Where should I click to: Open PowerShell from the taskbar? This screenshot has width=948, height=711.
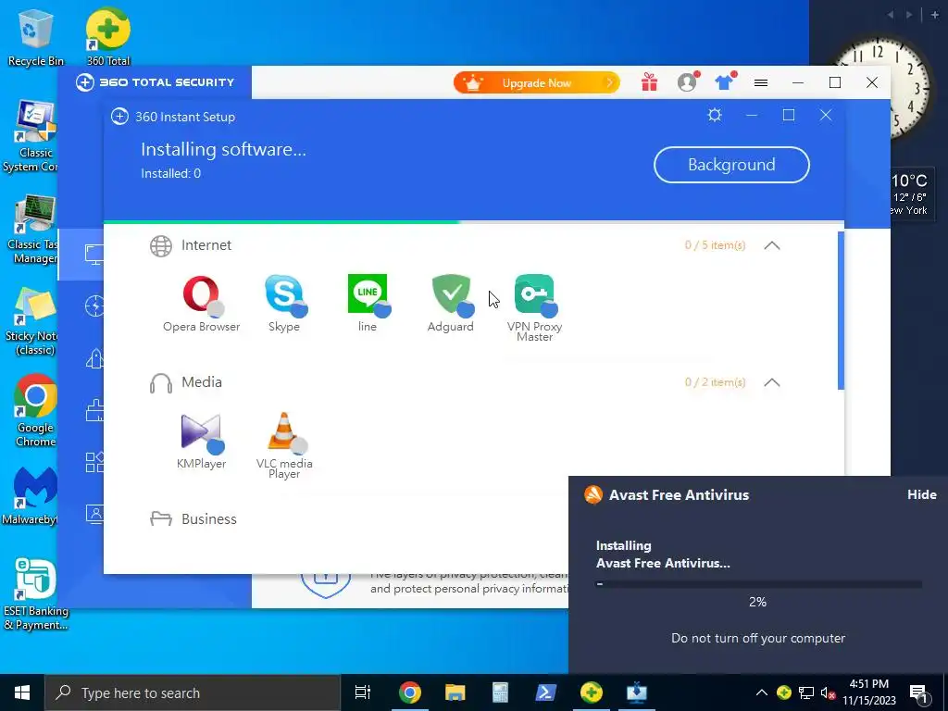(546, 692)
